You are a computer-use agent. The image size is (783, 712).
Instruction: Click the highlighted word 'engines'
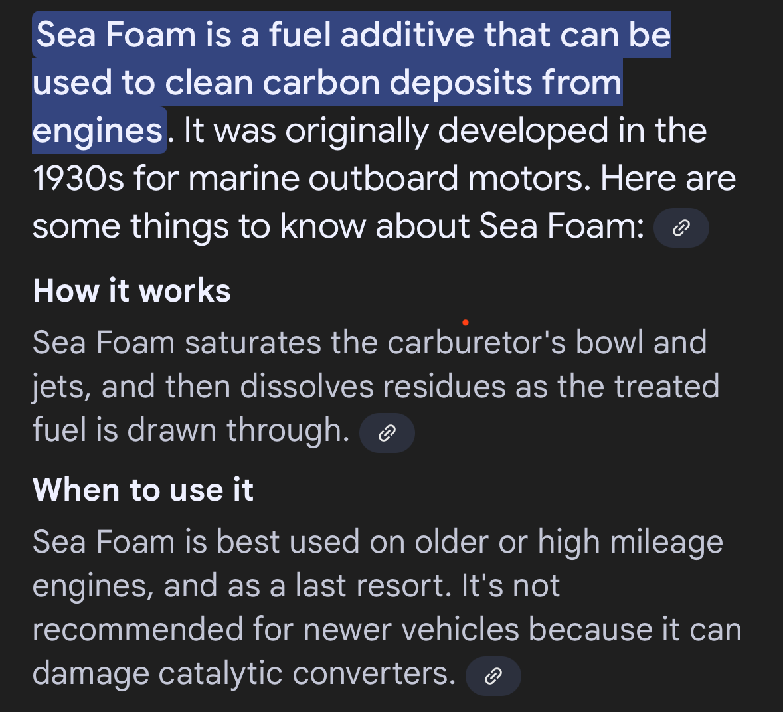[x=97, y=131]
